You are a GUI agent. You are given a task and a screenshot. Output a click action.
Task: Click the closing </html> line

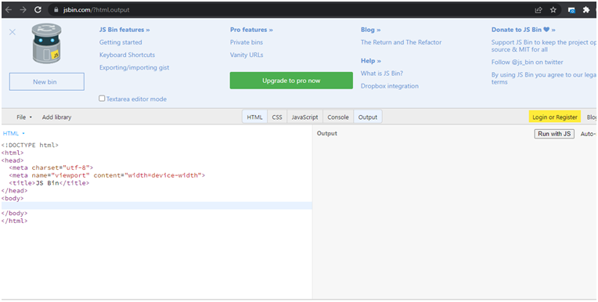(x=15, y=221)
